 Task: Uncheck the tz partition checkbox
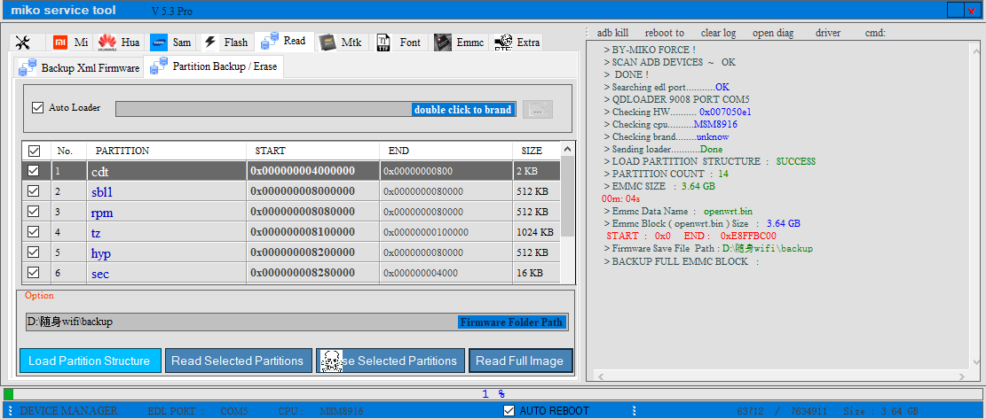(34, 231)
